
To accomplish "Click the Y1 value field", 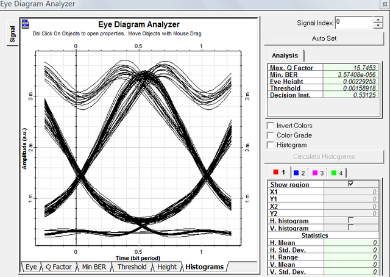I will [351, 199].
